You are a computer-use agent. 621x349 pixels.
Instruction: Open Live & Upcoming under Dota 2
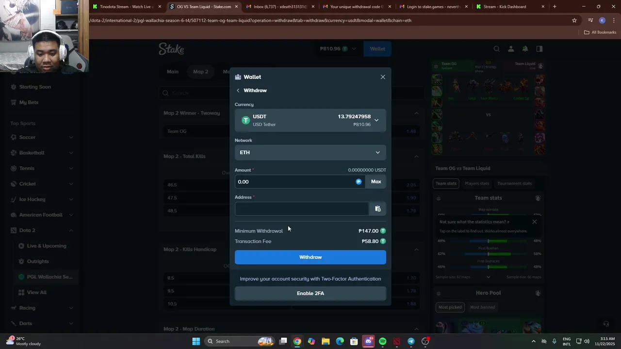tap(47, 246)
